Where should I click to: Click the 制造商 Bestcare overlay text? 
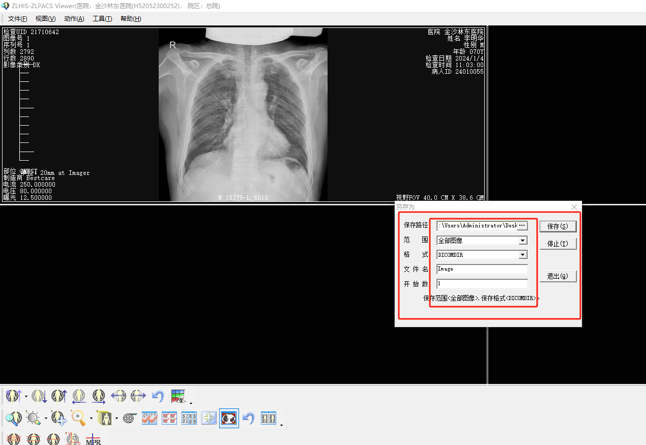(29, 179)
